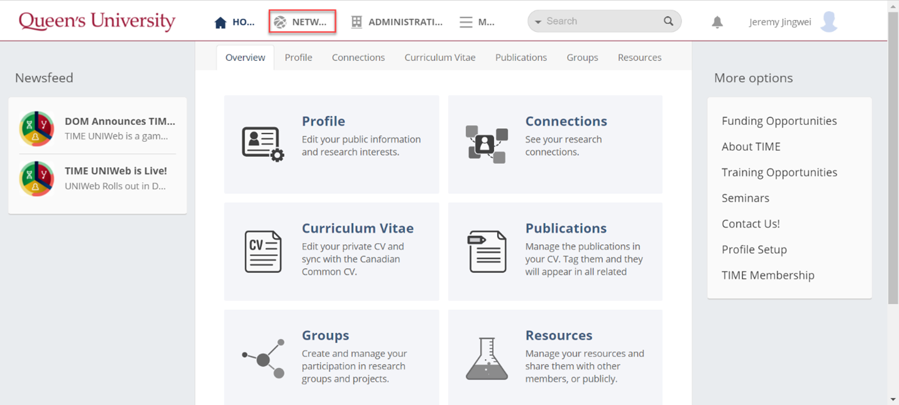The image size is (899, 405).
Task: Open the Funding Opportunities link
Action: click(779, 121)
